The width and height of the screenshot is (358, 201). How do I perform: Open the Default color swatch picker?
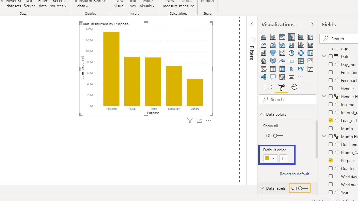click(x=270, y=158)
